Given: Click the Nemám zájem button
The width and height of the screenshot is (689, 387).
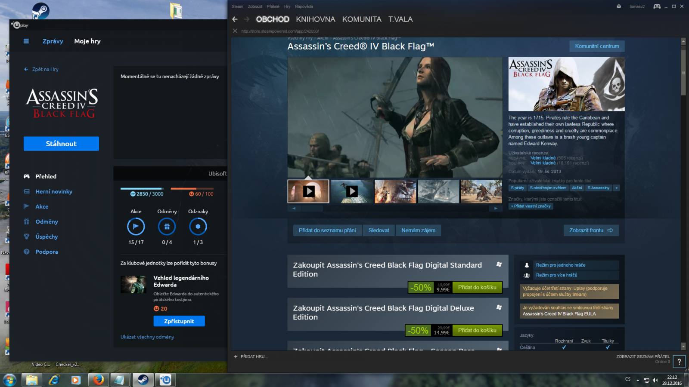Looking at the screenshot, I should [418, 230].
